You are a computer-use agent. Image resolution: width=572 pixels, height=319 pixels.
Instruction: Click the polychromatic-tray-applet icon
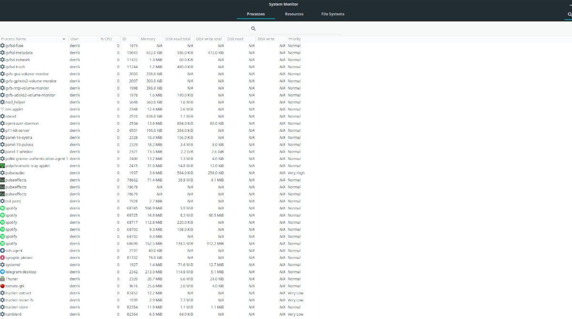click(2, 166)
